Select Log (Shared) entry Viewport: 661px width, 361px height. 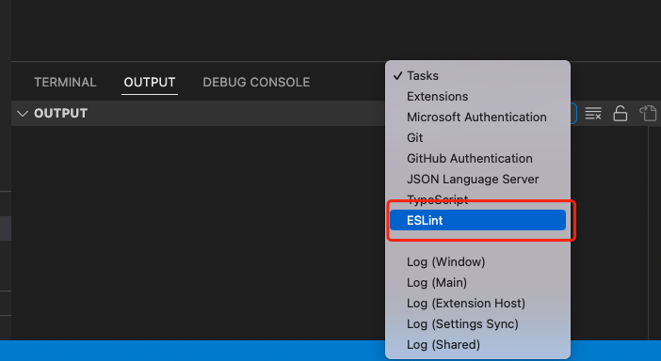pyautogui.click(x=477, y=344)
